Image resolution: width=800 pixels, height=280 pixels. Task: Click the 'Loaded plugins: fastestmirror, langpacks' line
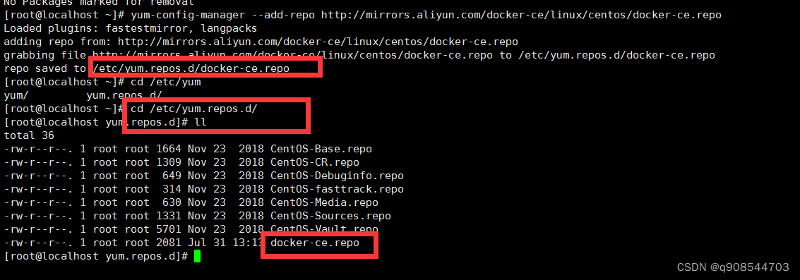click(130, 28)
